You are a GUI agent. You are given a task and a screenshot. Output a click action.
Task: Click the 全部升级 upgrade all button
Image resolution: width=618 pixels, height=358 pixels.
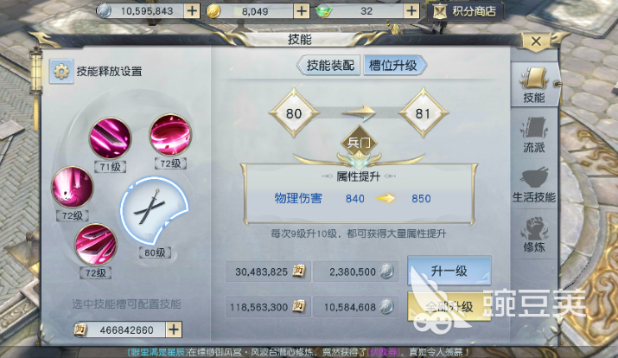(449, 306)
